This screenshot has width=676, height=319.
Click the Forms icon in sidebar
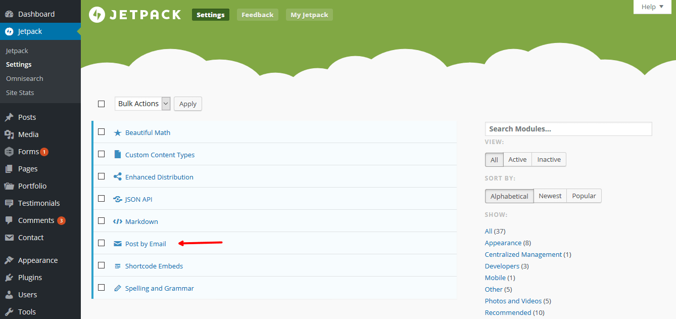pos(9,152)
